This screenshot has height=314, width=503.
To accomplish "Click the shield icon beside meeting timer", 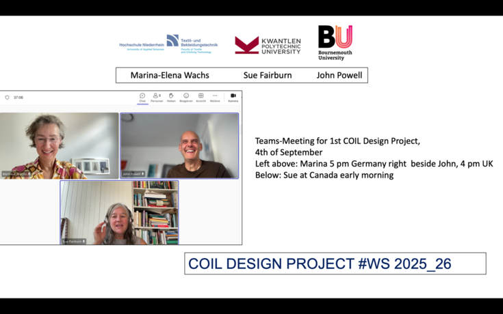I will (x=8, y=98).
